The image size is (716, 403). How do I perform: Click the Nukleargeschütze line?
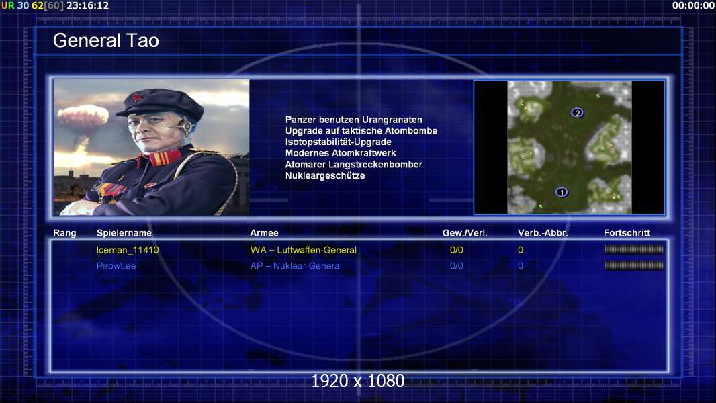[x=325, y=176]
